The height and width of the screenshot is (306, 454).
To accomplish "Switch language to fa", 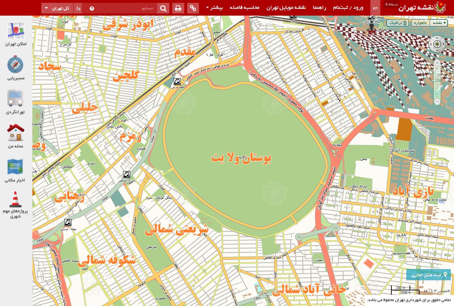I will tap(78, 8).
